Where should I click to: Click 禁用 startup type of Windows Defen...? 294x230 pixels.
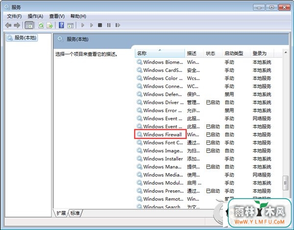click(x=229, y=94)
